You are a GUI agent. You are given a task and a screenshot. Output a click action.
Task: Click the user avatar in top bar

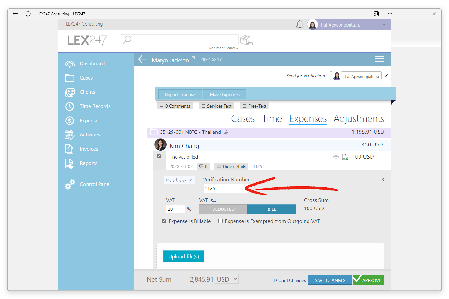tap(312, 25)
